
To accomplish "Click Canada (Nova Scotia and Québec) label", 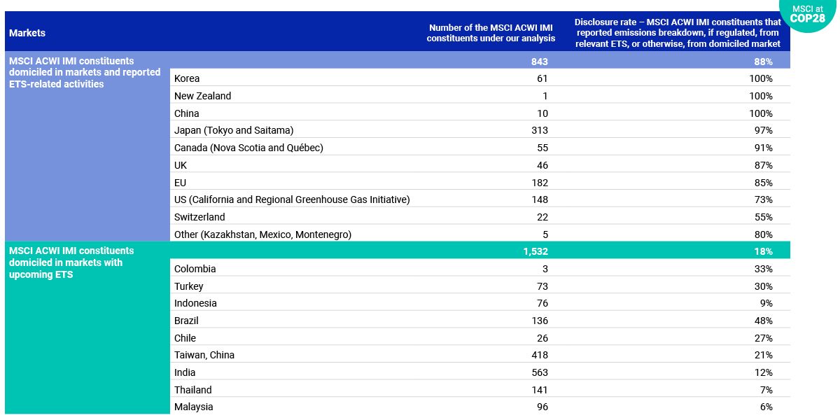I will click(248, 148).
